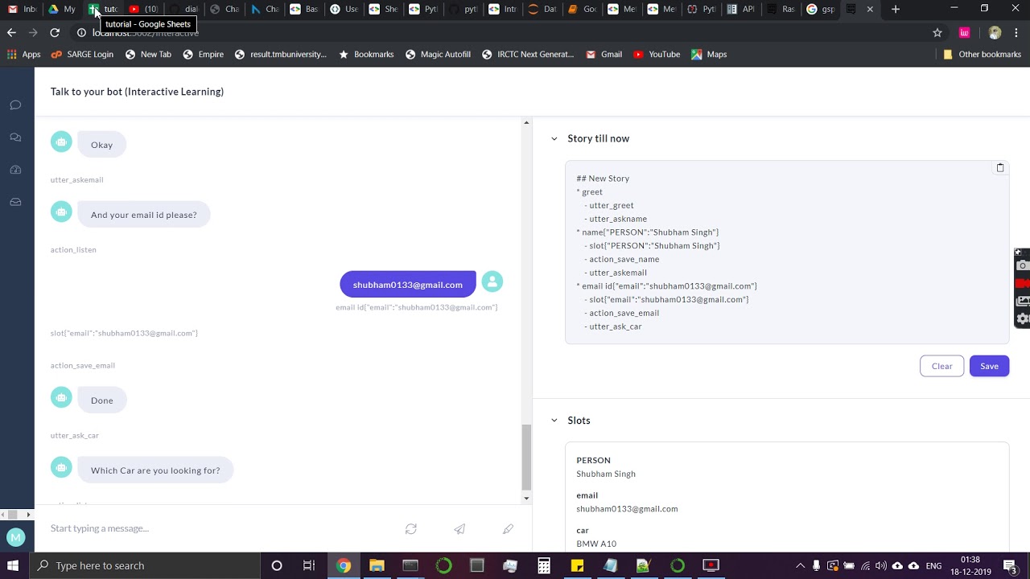Switch to the Google Drive My tab

coord(62,9)
